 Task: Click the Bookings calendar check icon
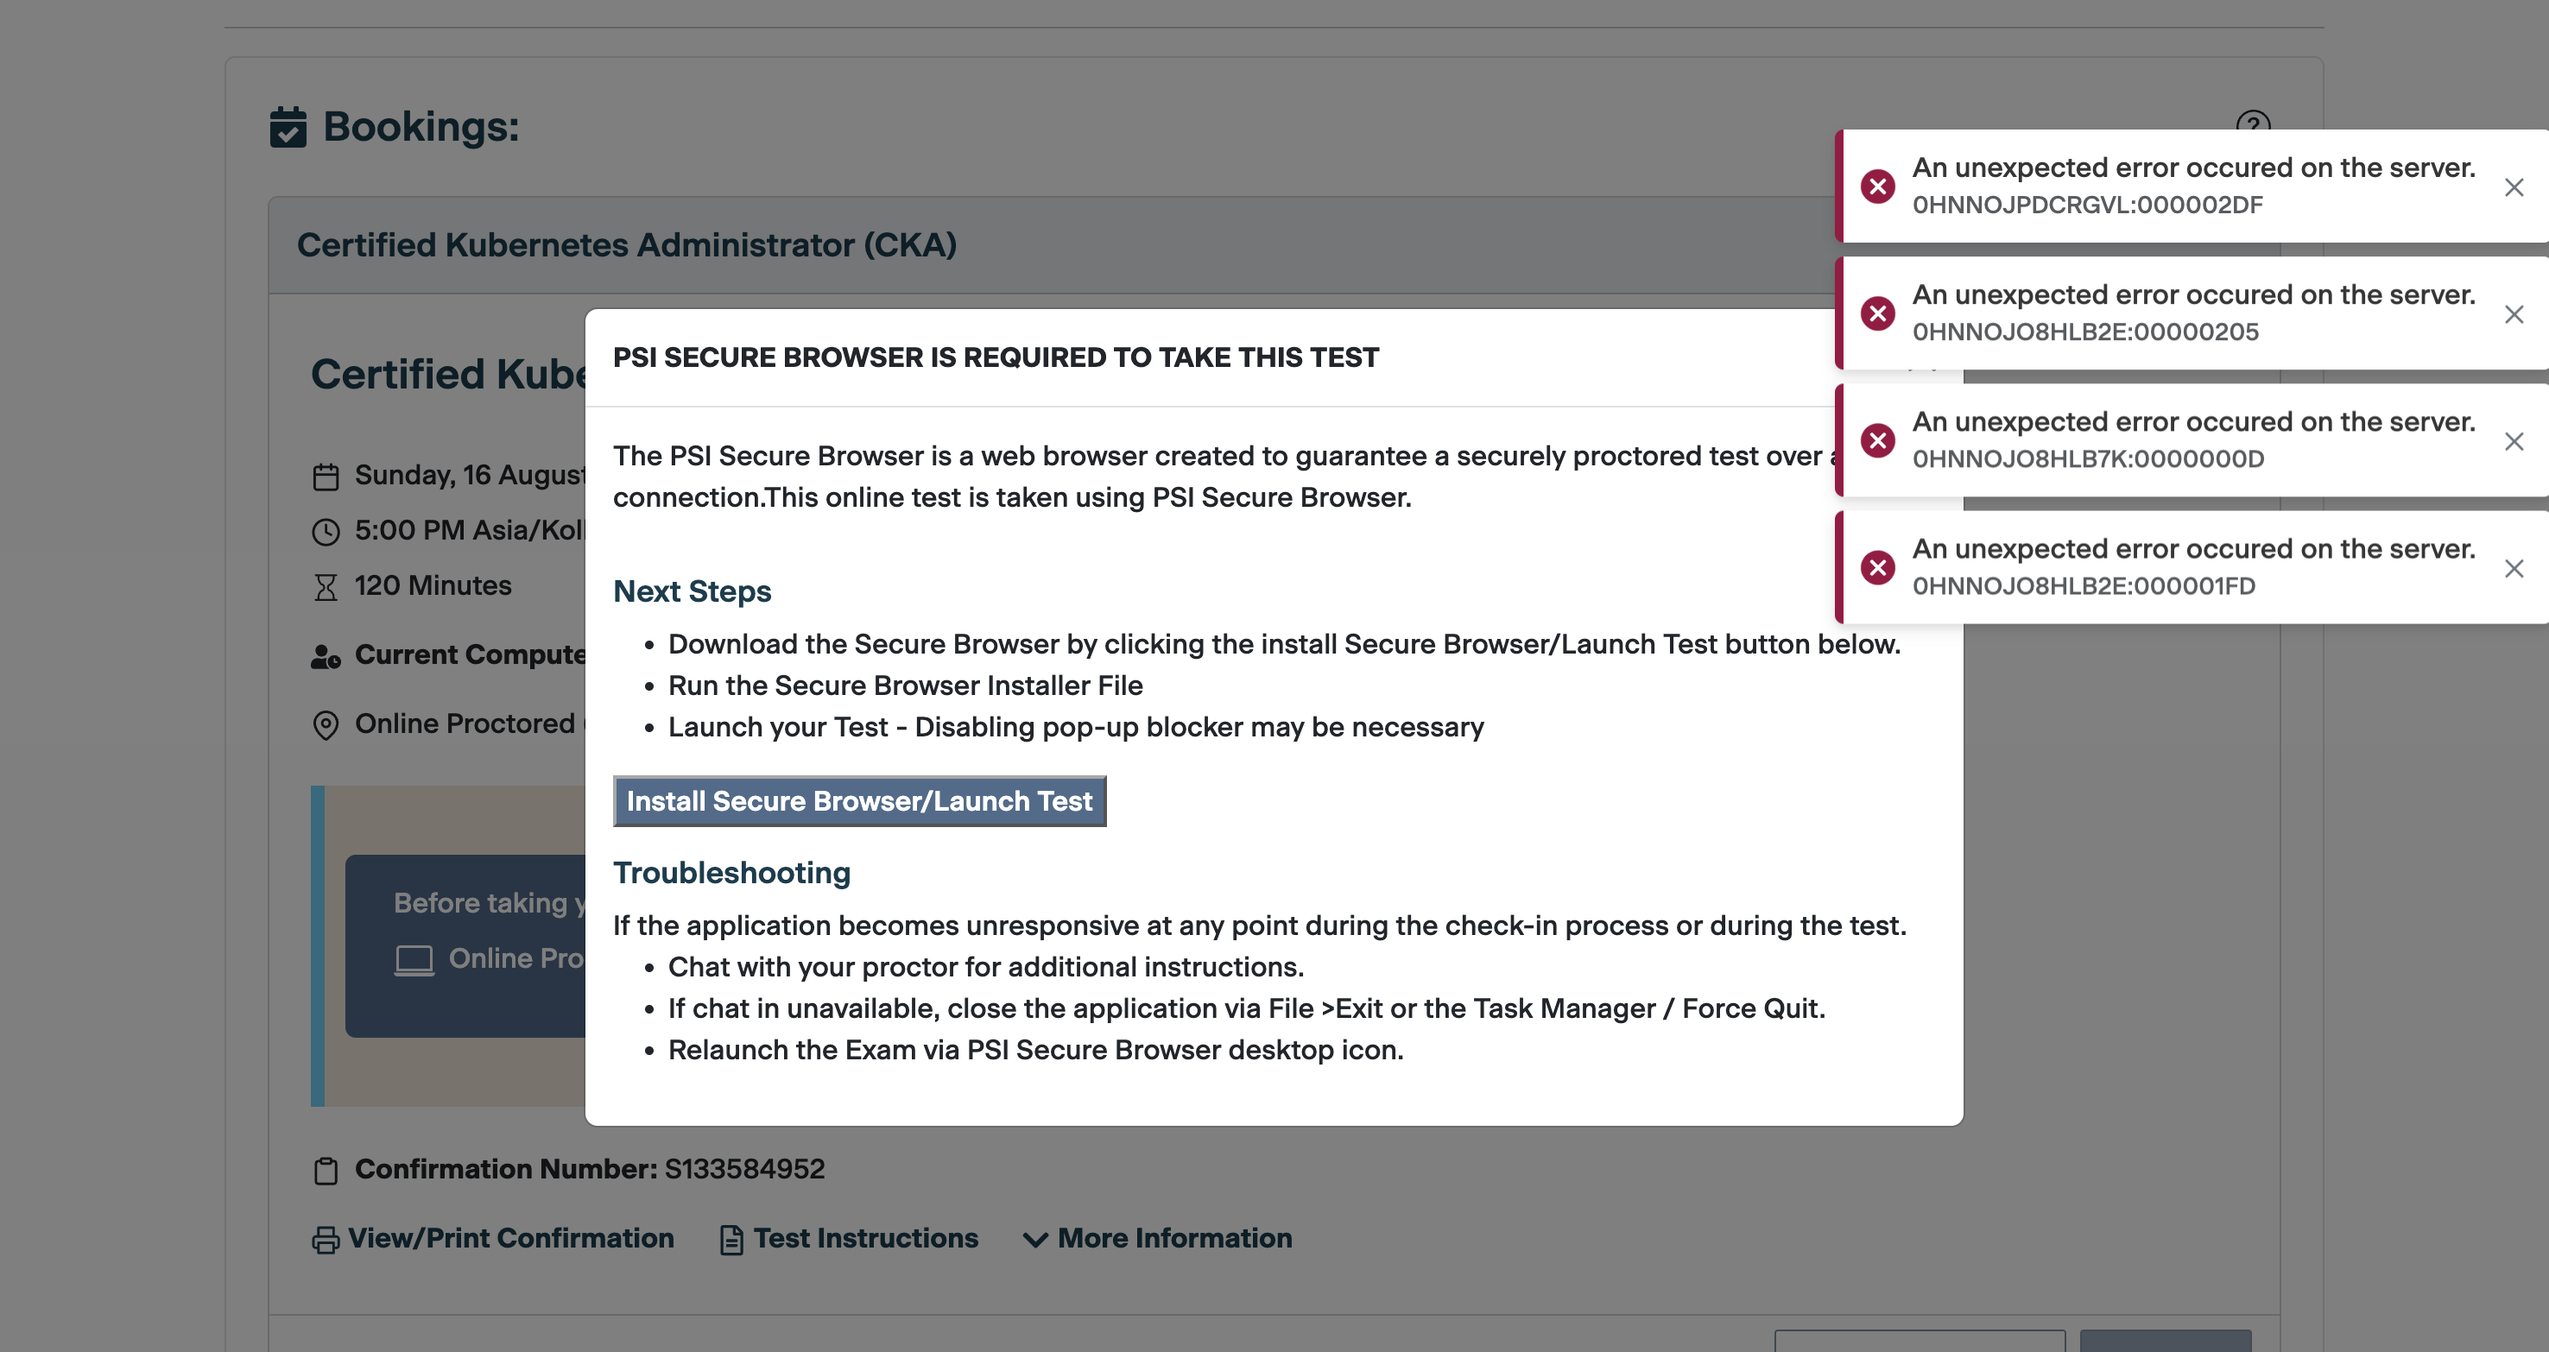click(288, 128)
